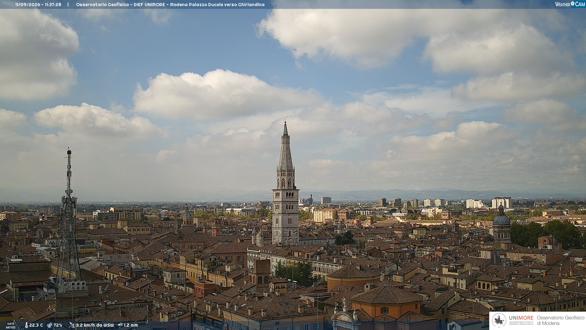Click the Ghirlandina tower belfry windows

click(x=286, y=183)
